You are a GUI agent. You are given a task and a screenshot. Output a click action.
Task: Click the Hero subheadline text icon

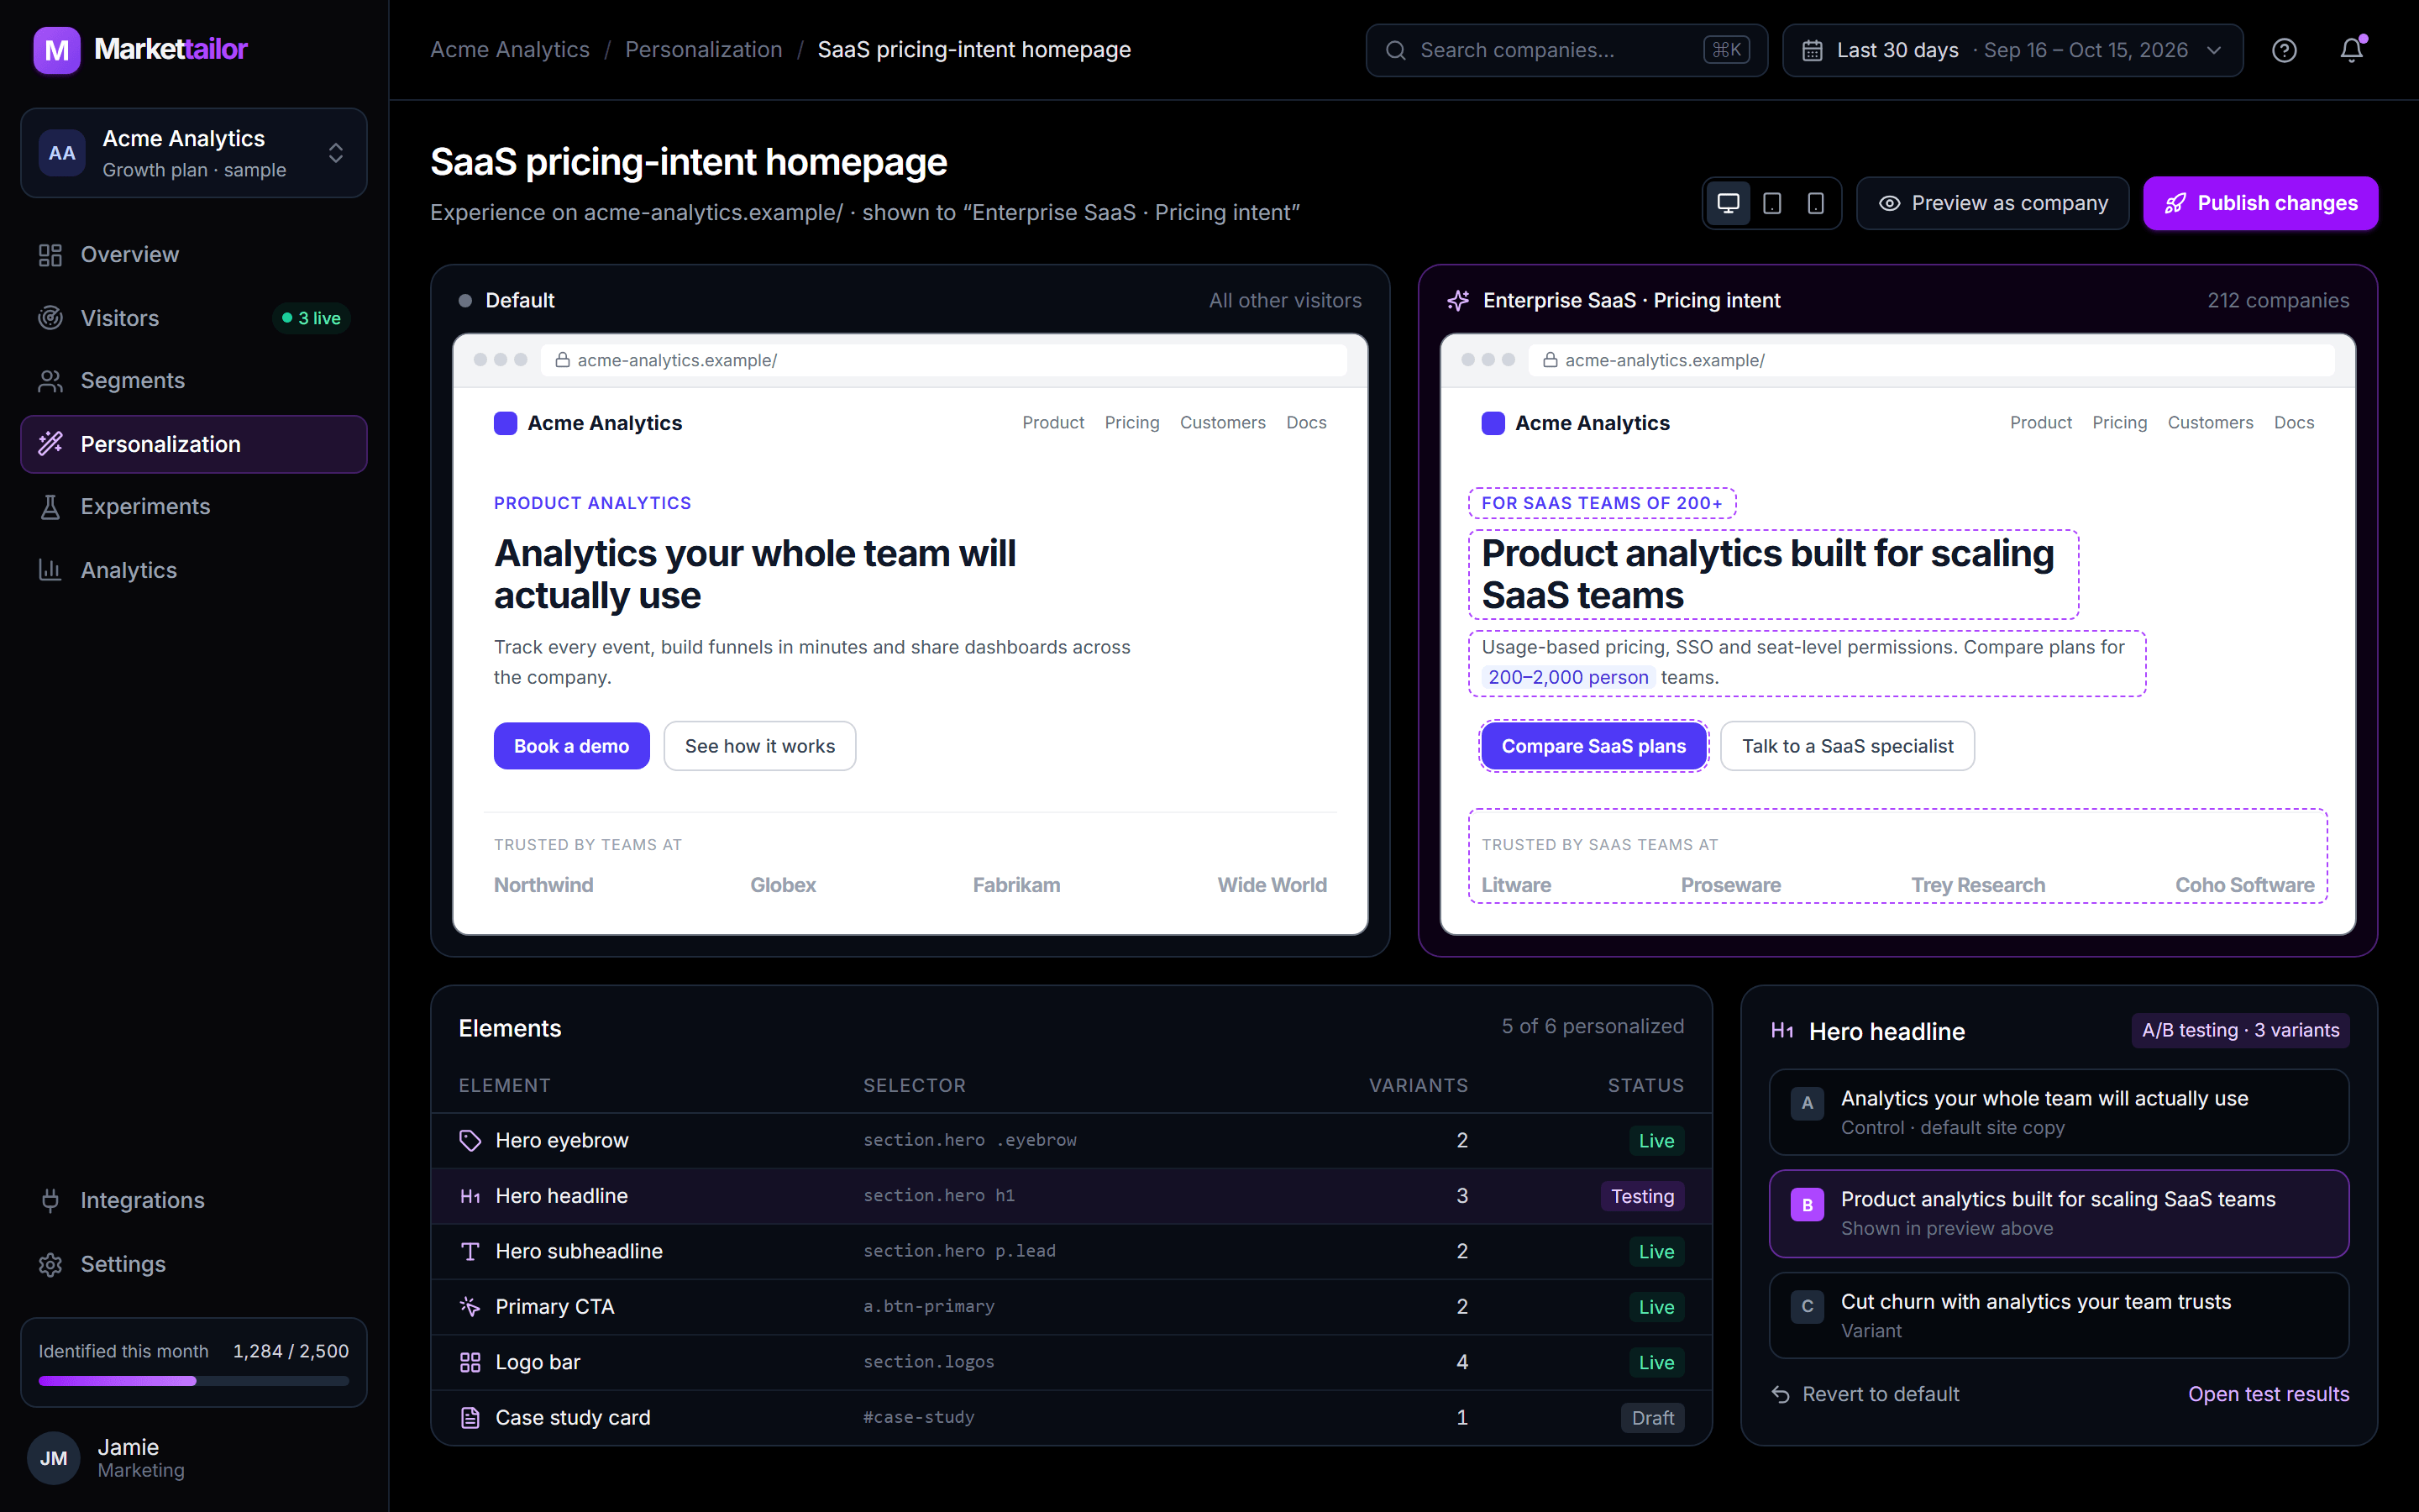470,1252
